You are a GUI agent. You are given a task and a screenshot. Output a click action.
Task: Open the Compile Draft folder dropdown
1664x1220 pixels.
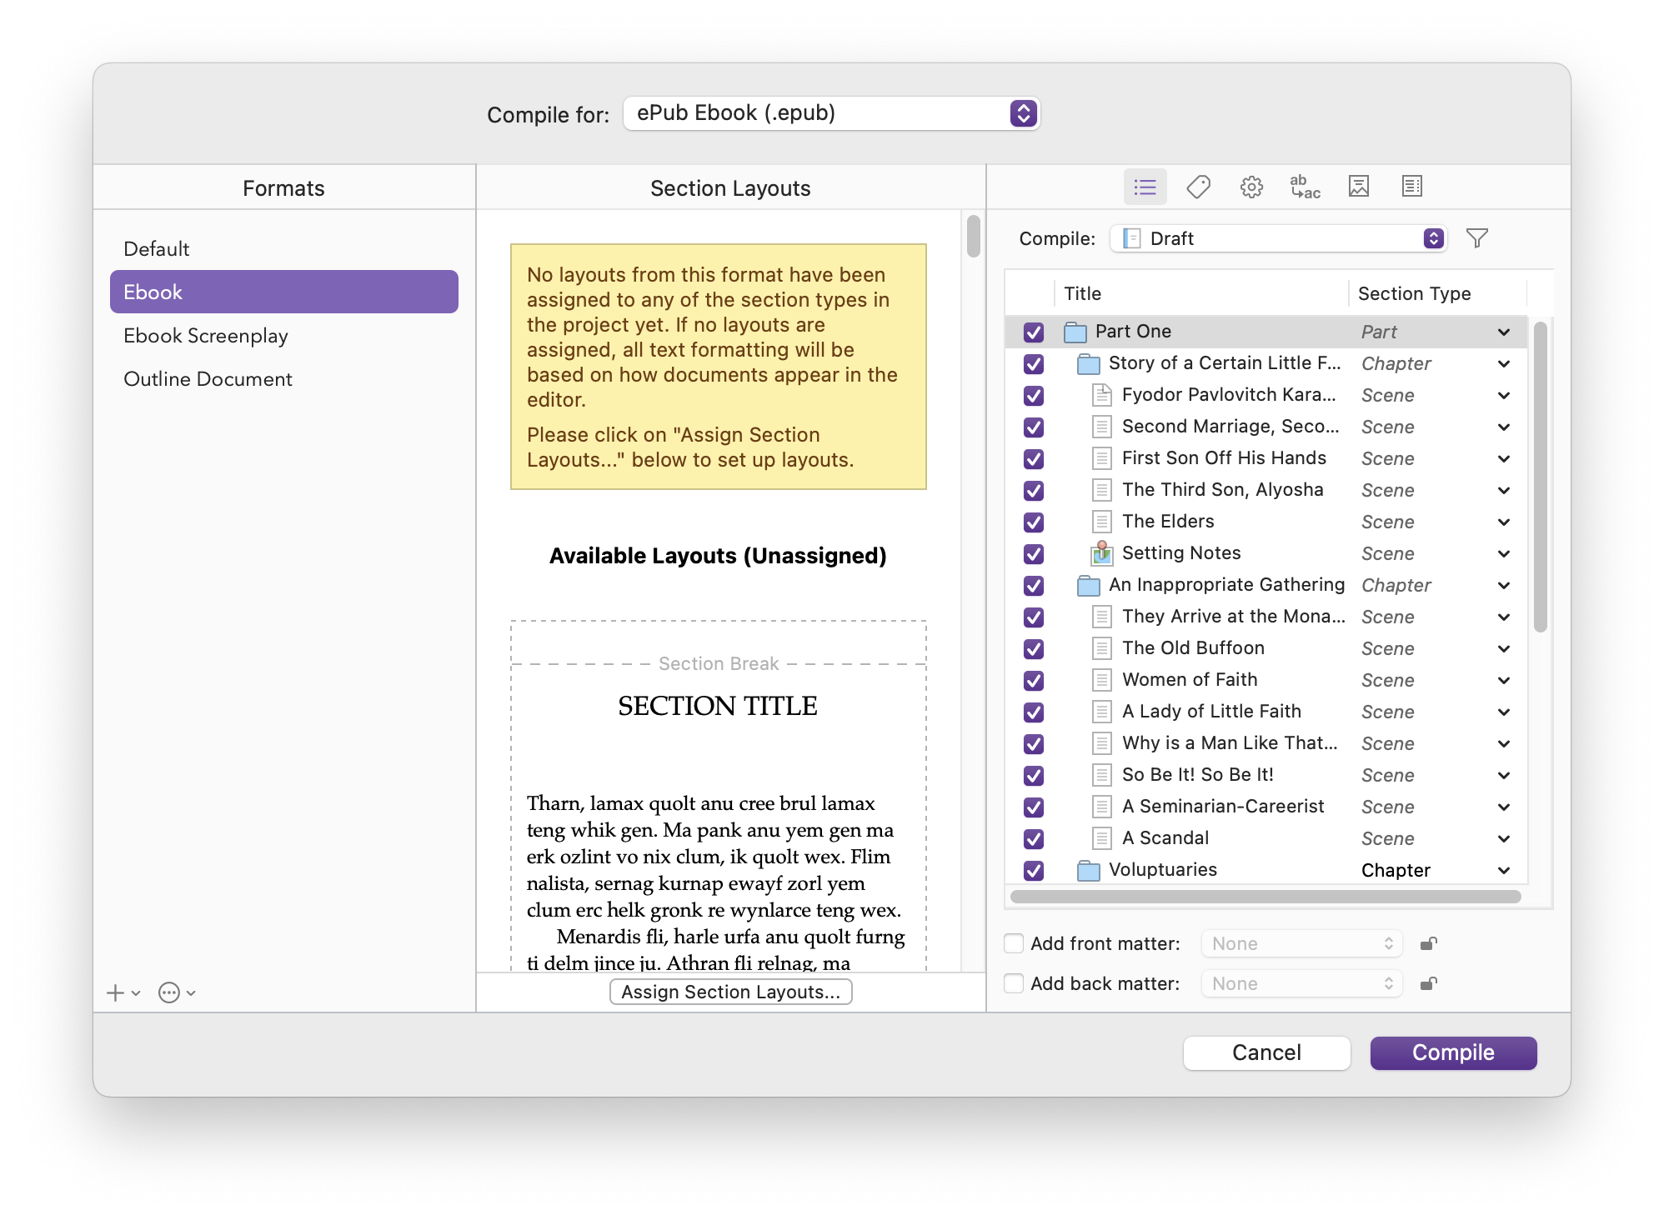pyautogui.click(x=1278, y=238)
